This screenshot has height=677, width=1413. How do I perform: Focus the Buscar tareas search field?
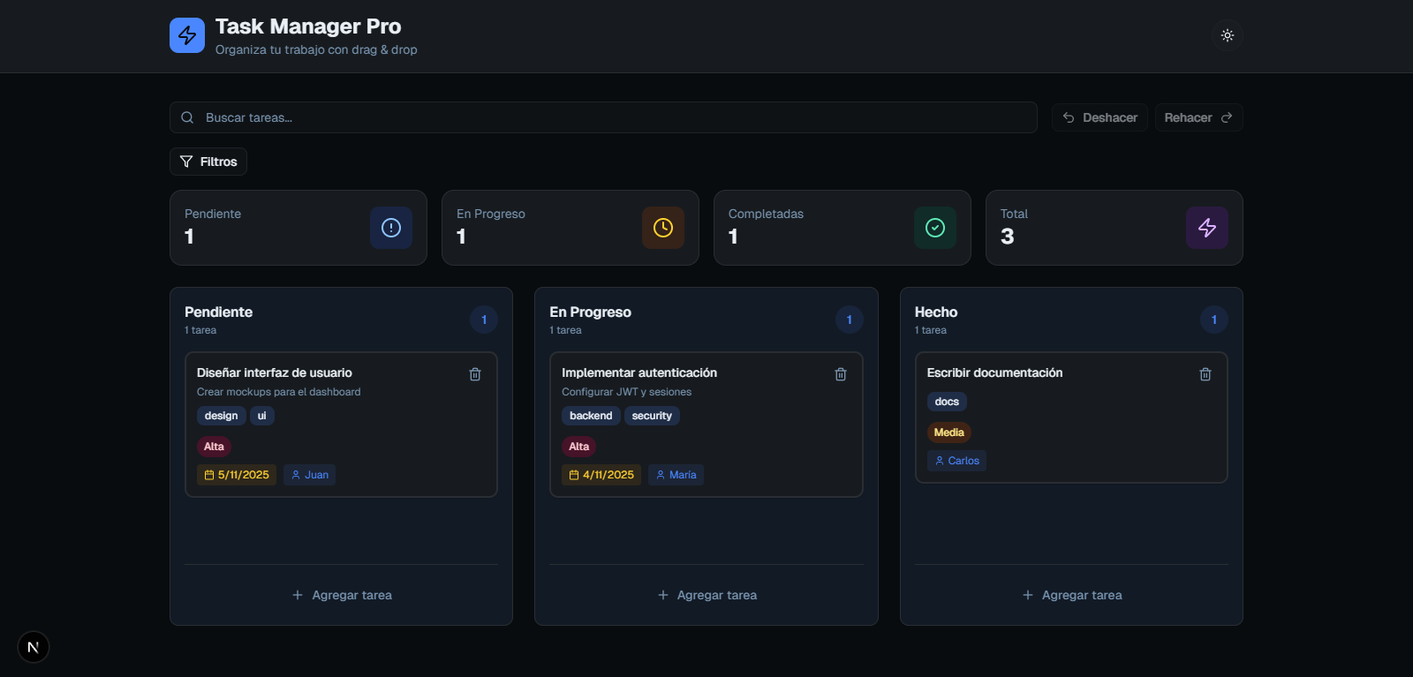pyautogui.click(x=603, y=117)
